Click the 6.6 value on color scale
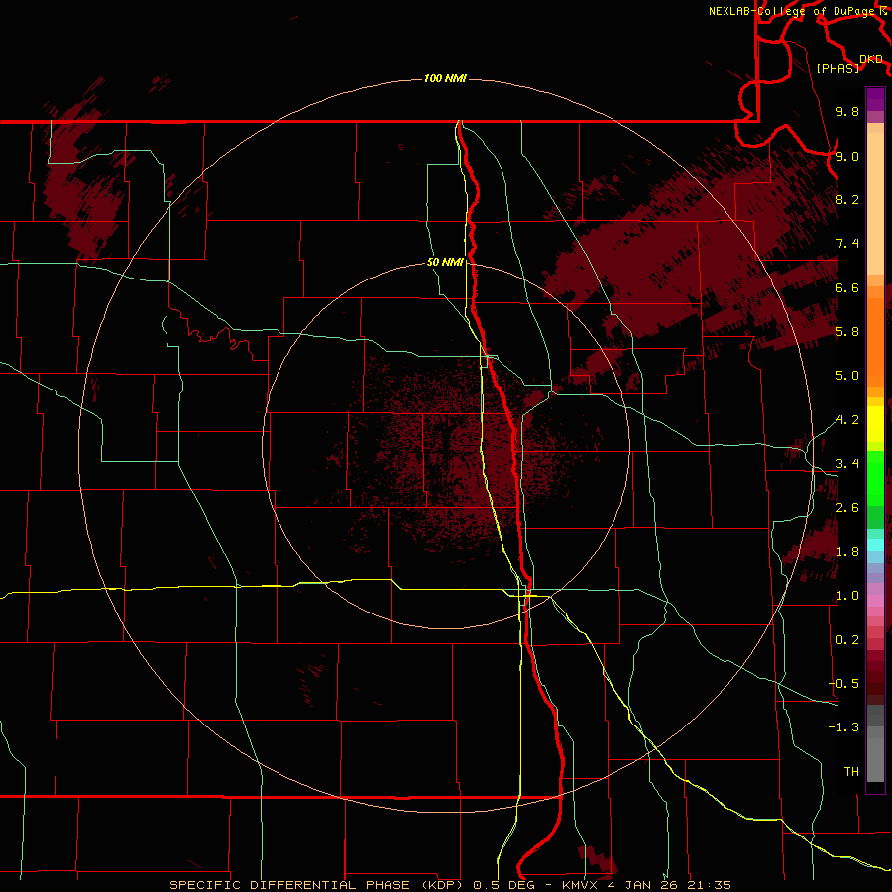The width and height of the screenshot is (892, 892). [847, 287]
